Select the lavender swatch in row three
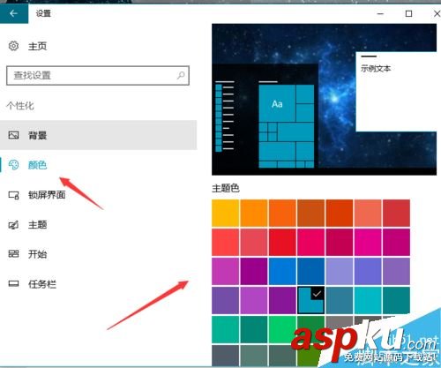 [340, 271]
